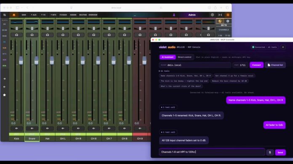Expand tool call above 'All 128 input' reply
Image resolution: width=293 pixels, height=164 pixels.
[168, 132]
